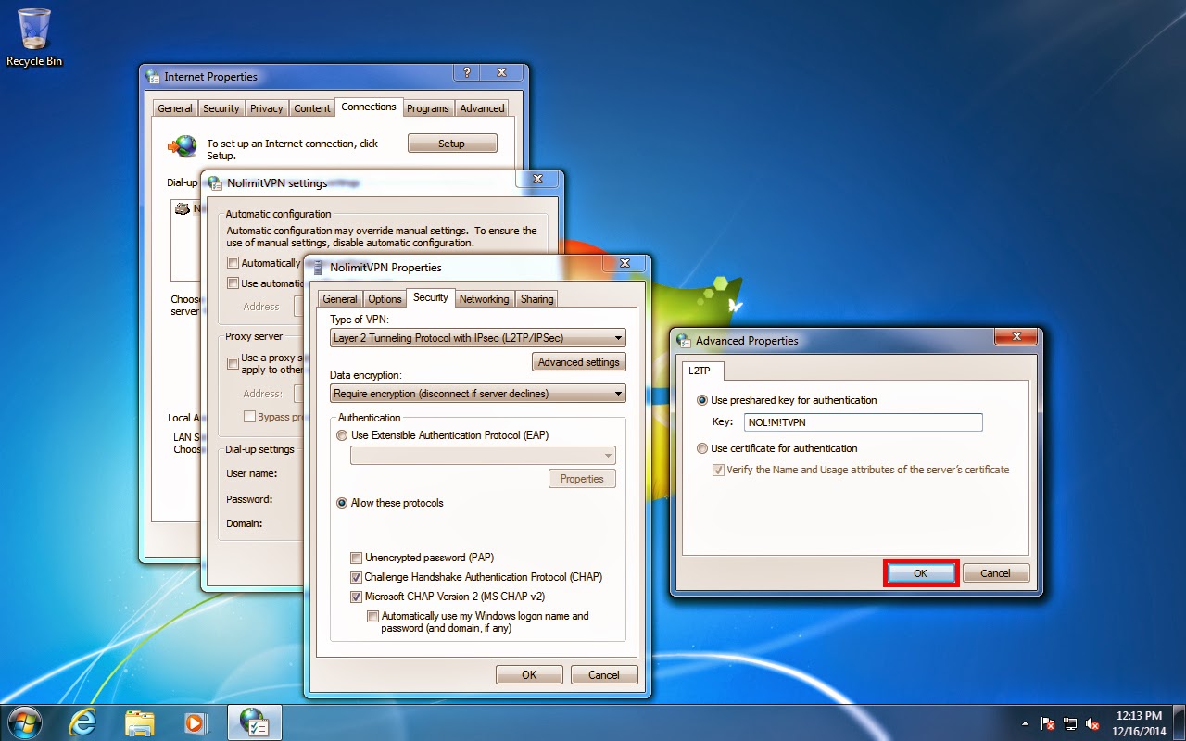Click the globe icon beside Setup text

(183, 145)
